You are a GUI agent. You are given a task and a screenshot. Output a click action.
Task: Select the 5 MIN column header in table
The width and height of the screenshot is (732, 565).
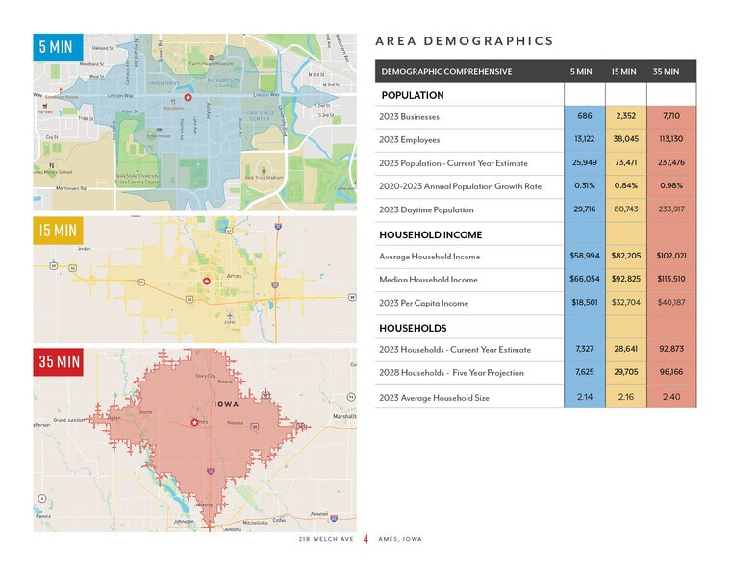pyautogui.click(x=581, y=71)
